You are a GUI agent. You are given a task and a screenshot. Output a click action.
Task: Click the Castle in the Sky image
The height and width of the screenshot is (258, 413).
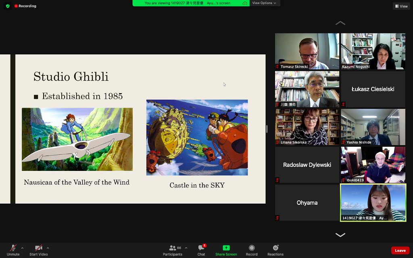[197, 137]
